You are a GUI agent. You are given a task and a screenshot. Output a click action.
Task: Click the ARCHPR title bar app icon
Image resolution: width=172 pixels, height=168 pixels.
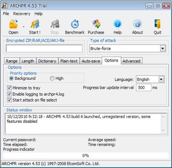5,6
